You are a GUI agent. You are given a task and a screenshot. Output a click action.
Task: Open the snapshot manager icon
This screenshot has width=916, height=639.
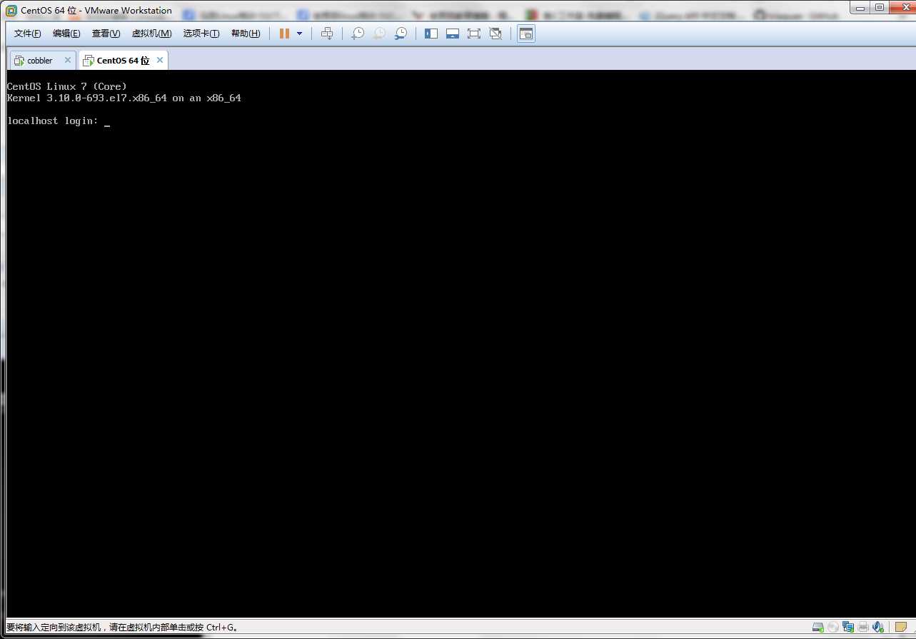pyautogui.click(x=401, y=34)
